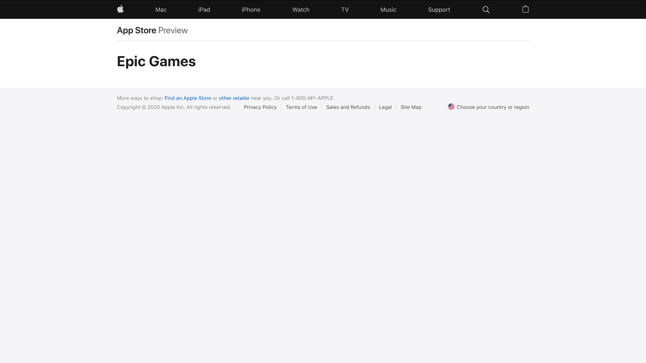The height and width of the screenshot is (363, 646).
Task: Select the iPad navigation icon
Action: (x=203, y=9)
